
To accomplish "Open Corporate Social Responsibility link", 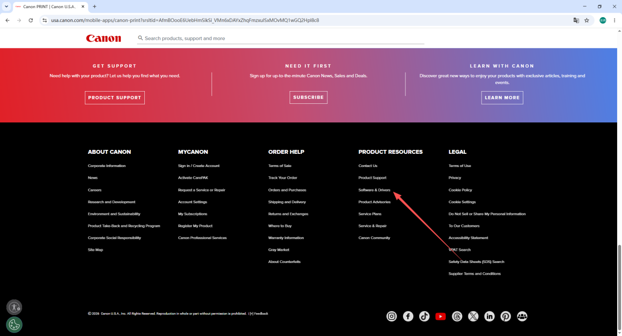I will pyautogui.click(x=114, y=238).
